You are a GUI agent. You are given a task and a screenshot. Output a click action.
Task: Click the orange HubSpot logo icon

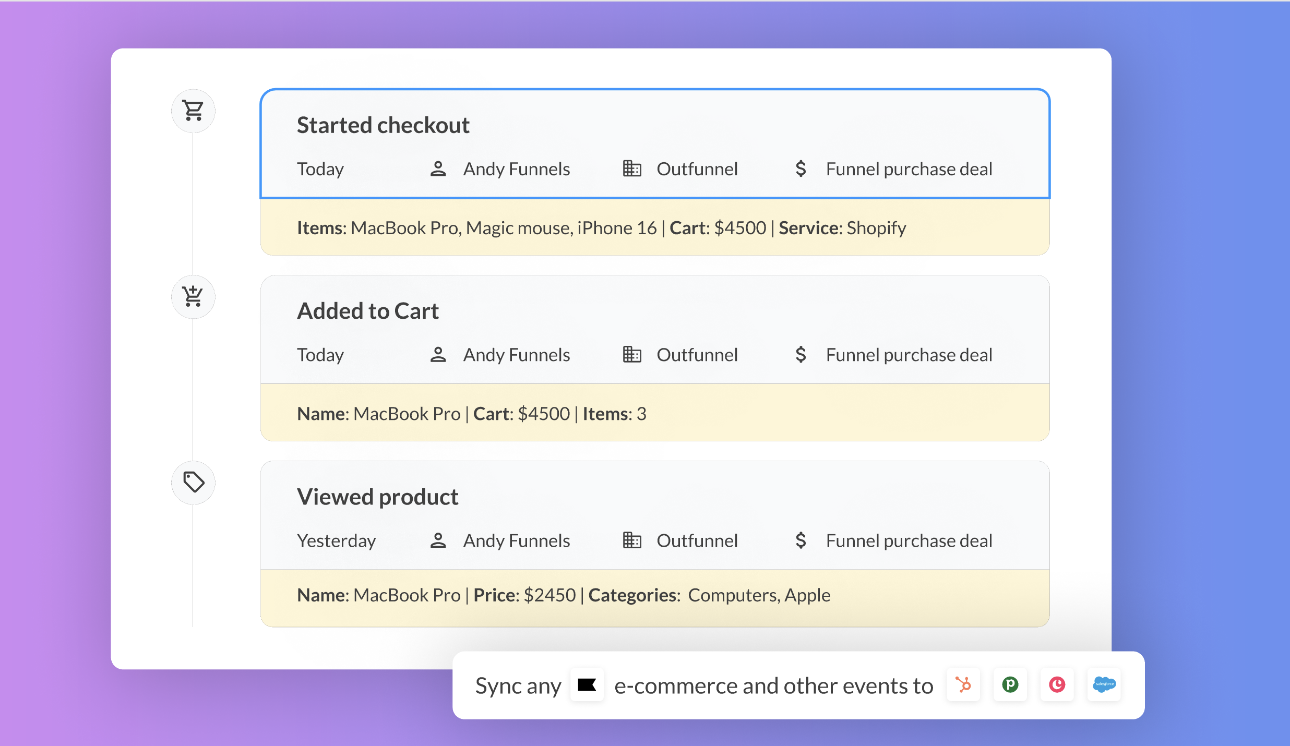(963, 684)
